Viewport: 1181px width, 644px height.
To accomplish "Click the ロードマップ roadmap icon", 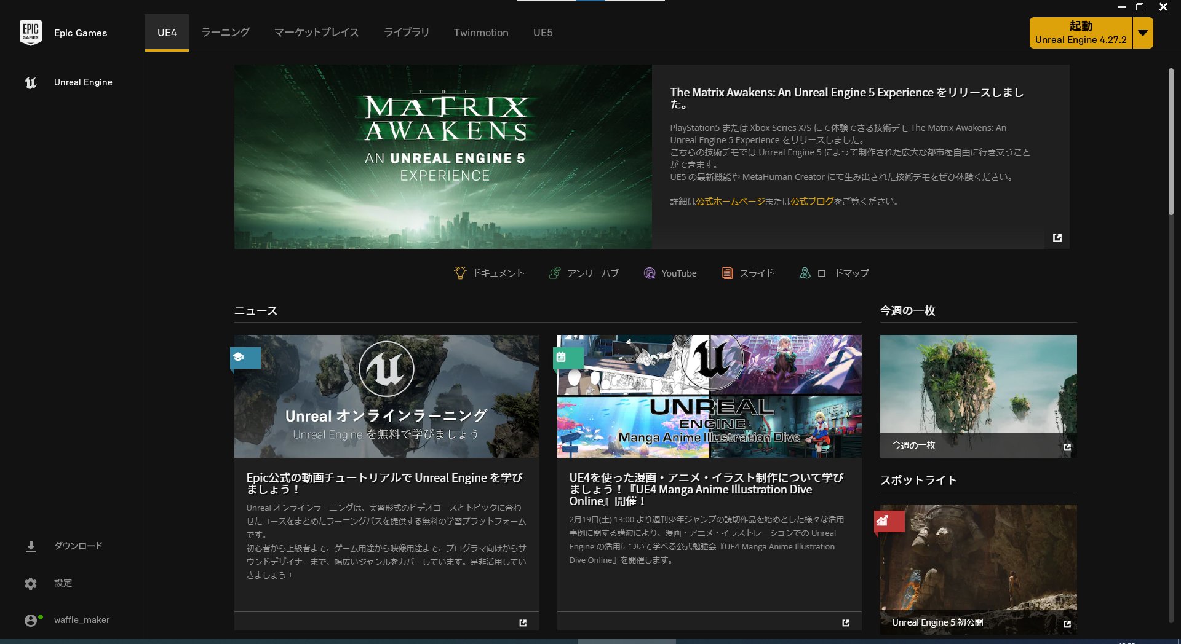I will pyautogui.click(x=805, y=273).
